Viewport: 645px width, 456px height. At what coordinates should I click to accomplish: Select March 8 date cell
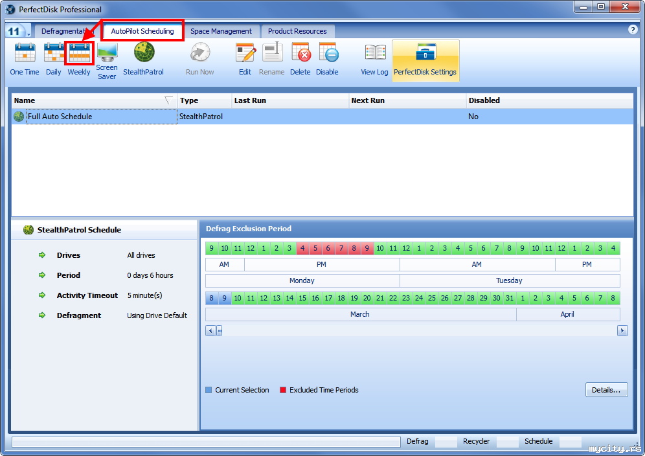click(x=211, y=298)
